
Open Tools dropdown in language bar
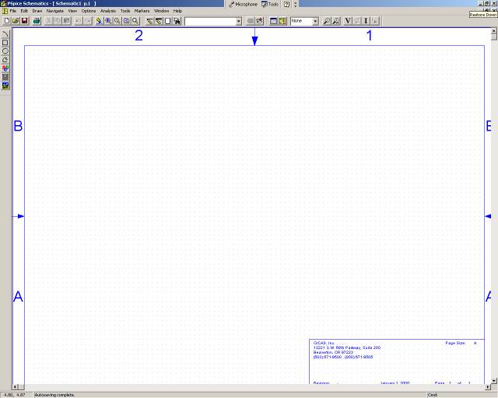270,4
